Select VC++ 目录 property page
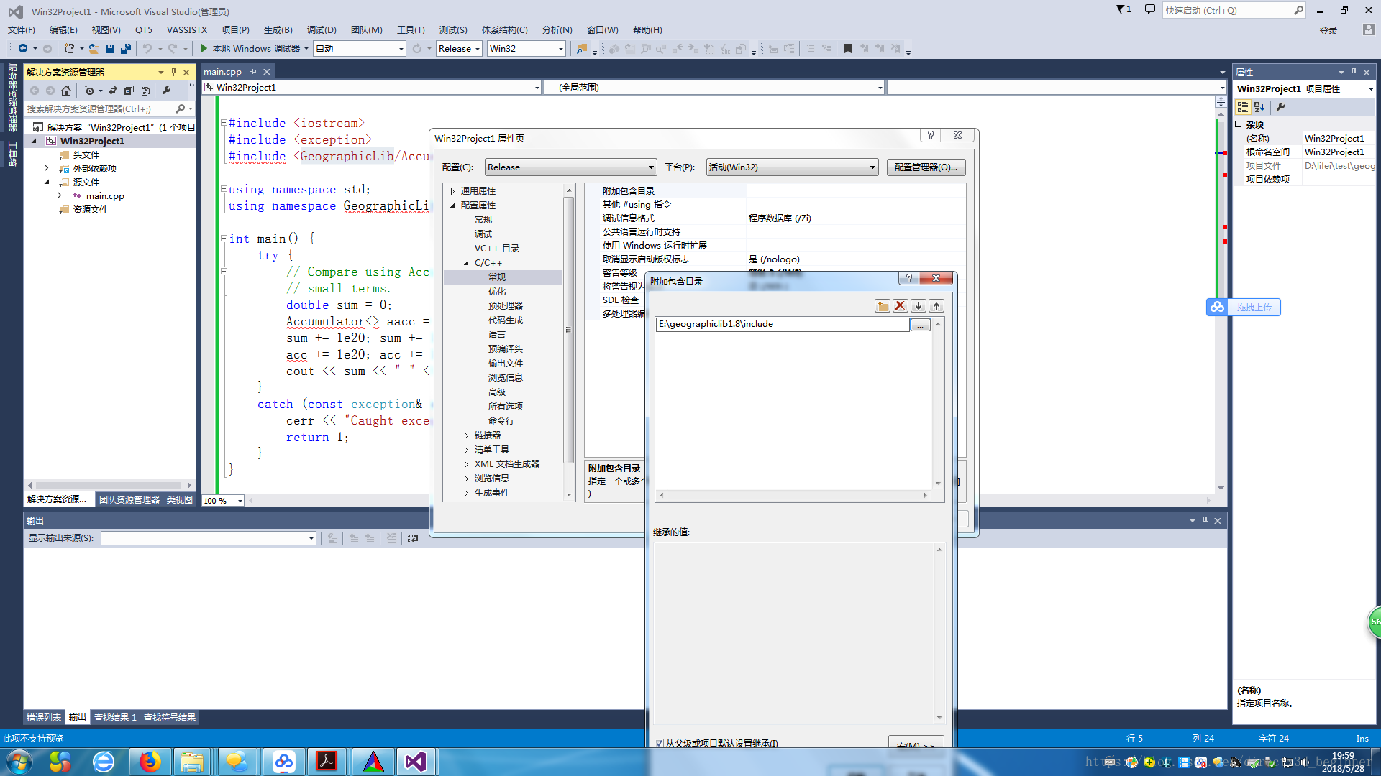The width and height of the screenshot is (1381, 776). [x=496, y=249]
